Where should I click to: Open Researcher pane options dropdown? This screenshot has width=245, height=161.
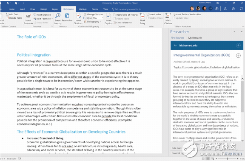[234, 32]
